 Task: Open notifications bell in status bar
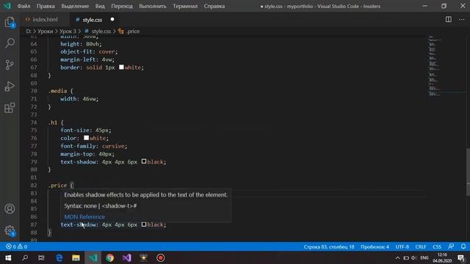[x=463, y=246]
